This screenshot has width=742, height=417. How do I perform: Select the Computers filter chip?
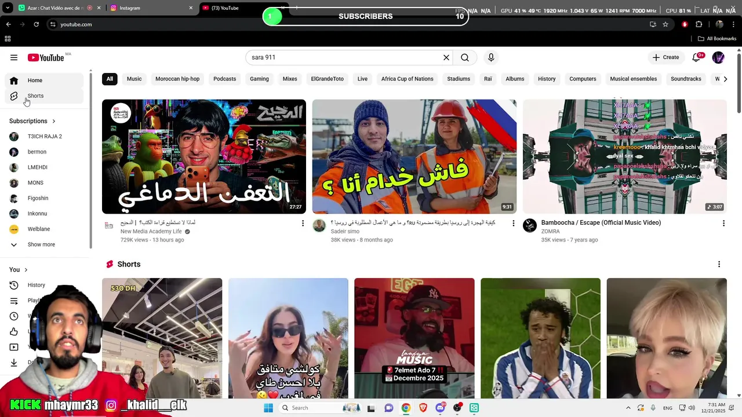tap(583, 79)
